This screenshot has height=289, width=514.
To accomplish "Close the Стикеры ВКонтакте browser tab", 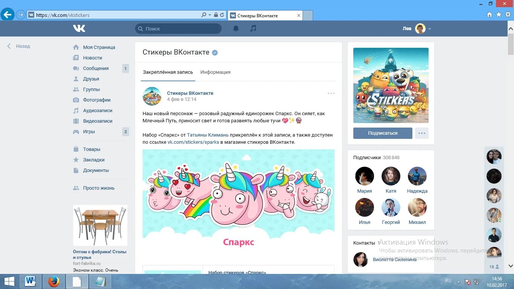I will [299, 15].
